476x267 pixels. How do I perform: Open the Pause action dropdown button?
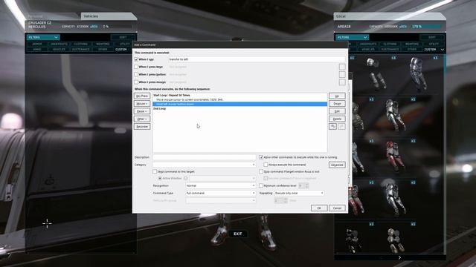pos(142,111)
